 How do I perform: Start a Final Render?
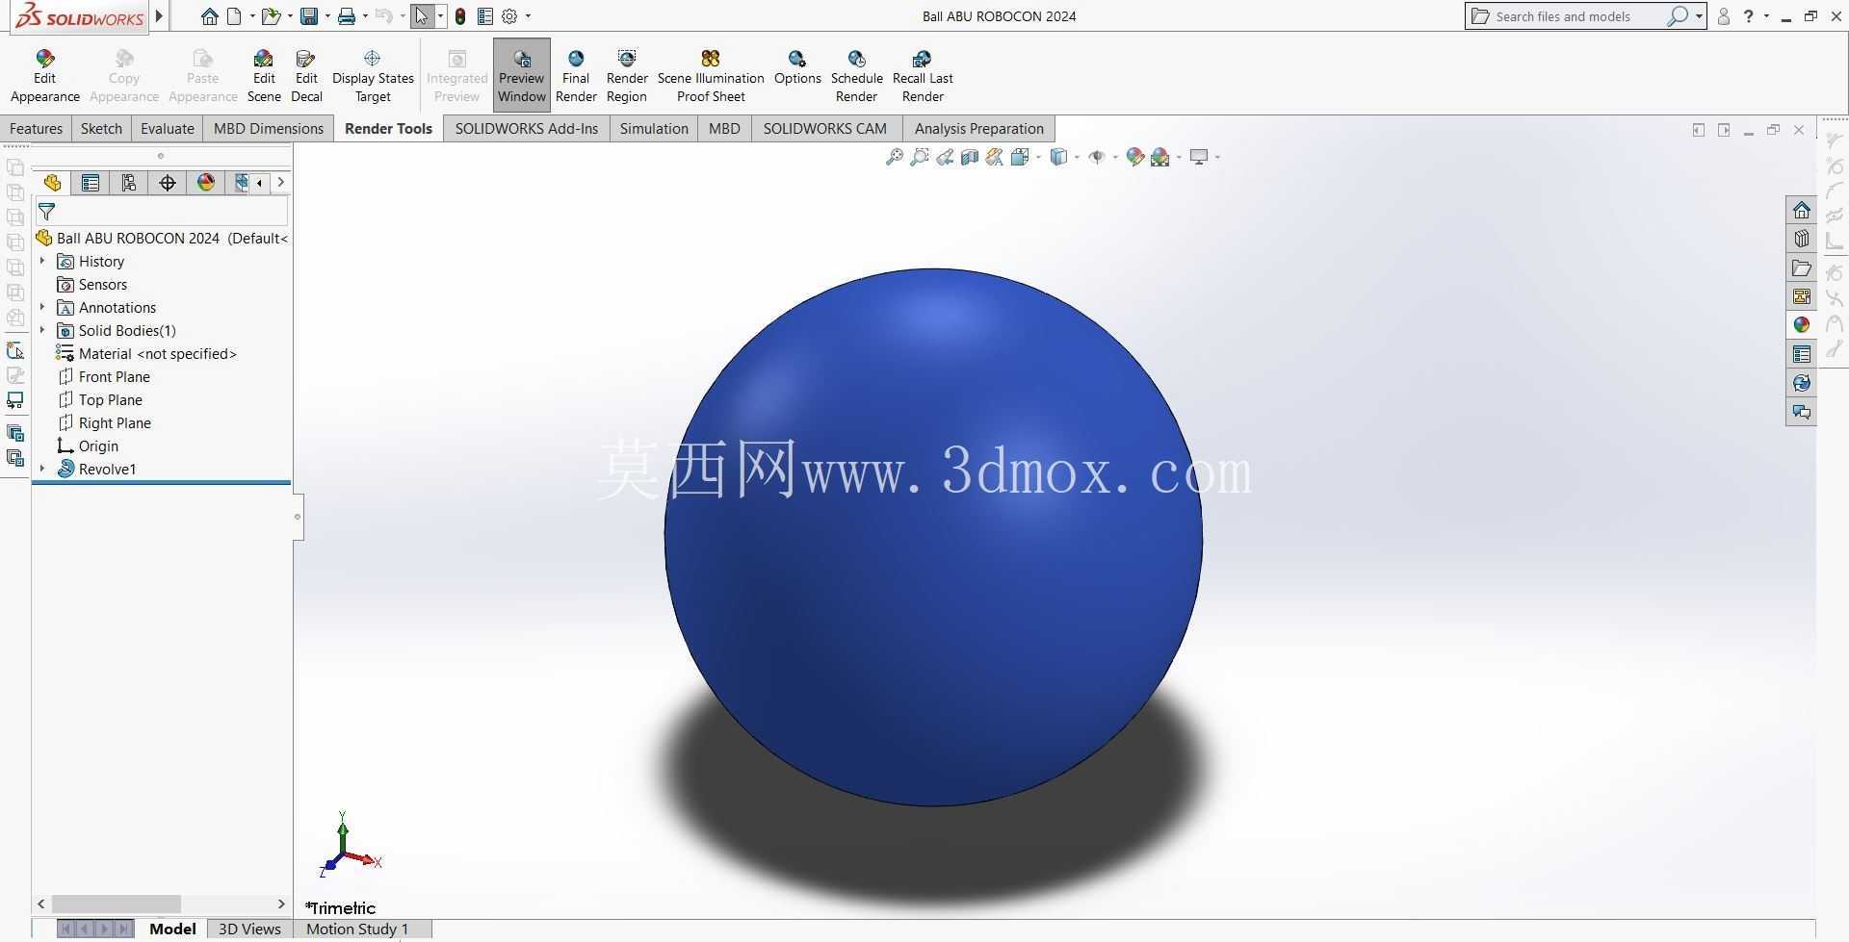point(576,76)
